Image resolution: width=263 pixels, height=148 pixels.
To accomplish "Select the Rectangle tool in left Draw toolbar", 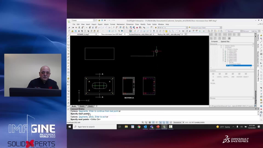I will 68,45.
